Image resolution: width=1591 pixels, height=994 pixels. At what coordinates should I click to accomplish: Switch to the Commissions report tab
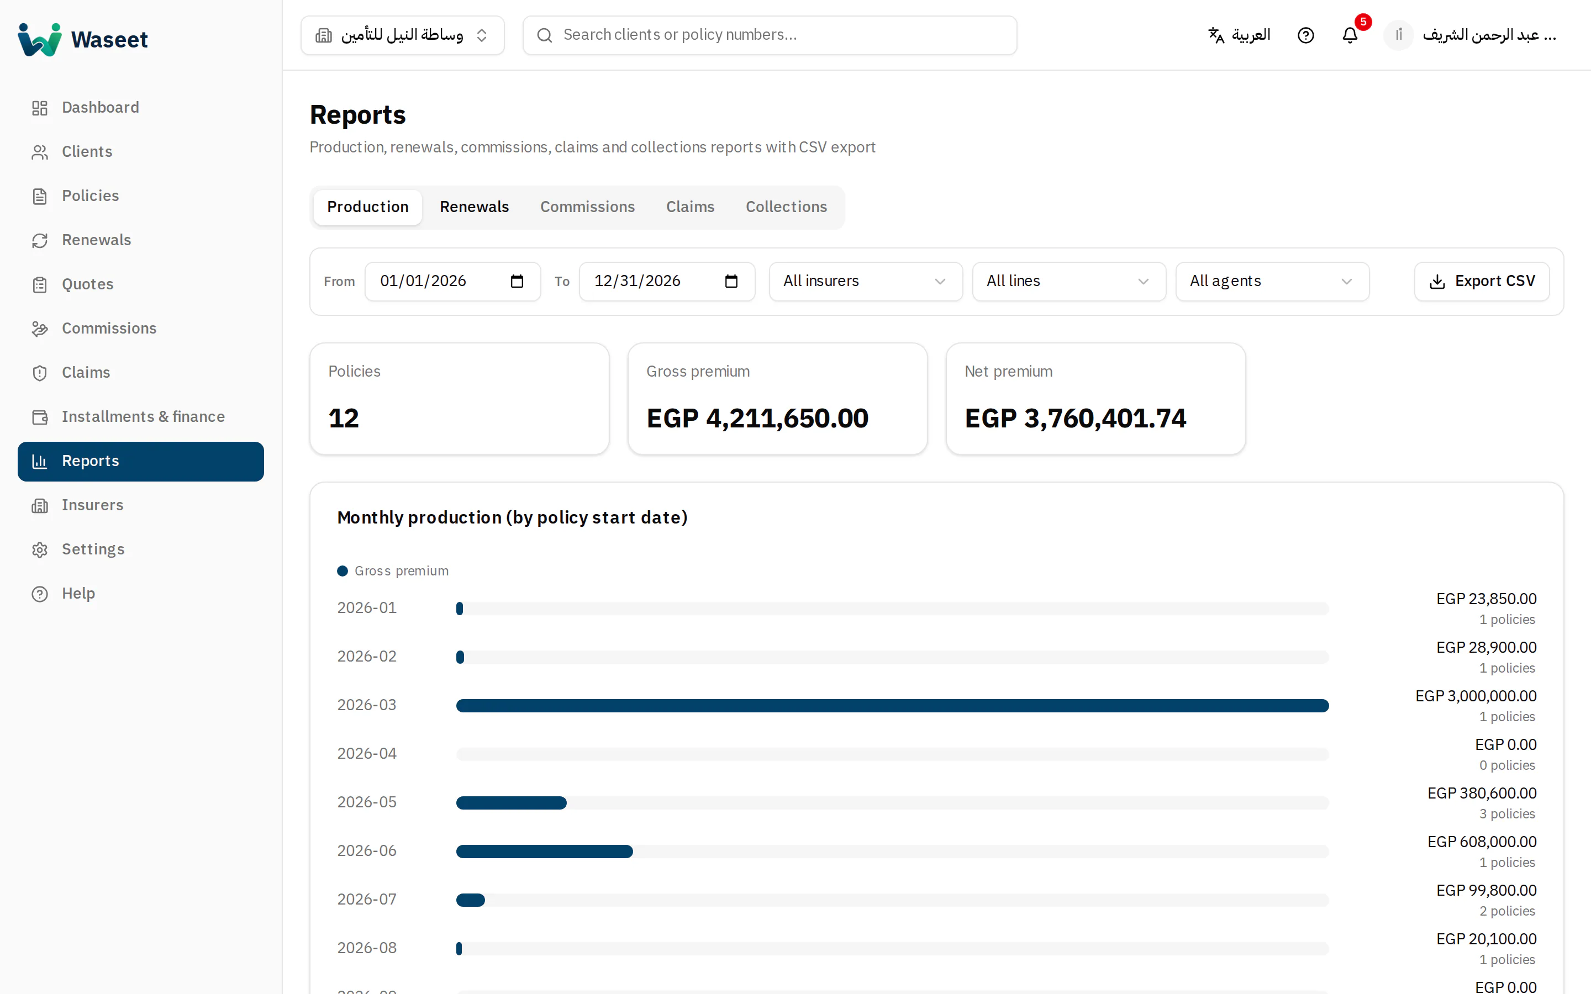point(587,207)
